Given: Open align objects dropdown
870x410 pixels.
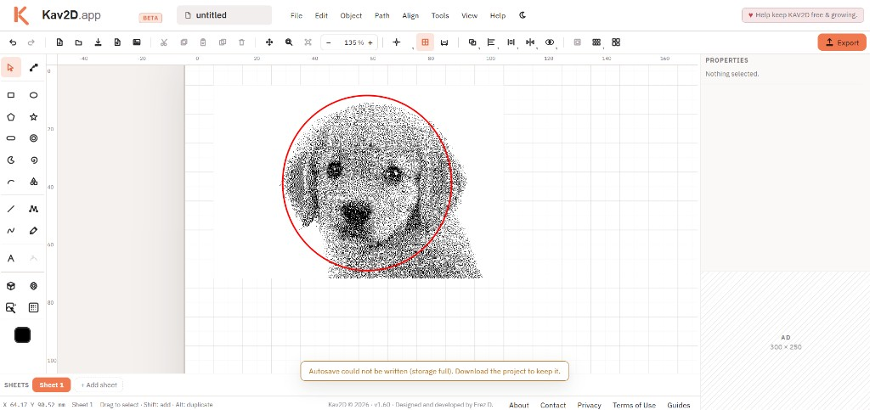Looking at the screenshot, I should 491,42.
